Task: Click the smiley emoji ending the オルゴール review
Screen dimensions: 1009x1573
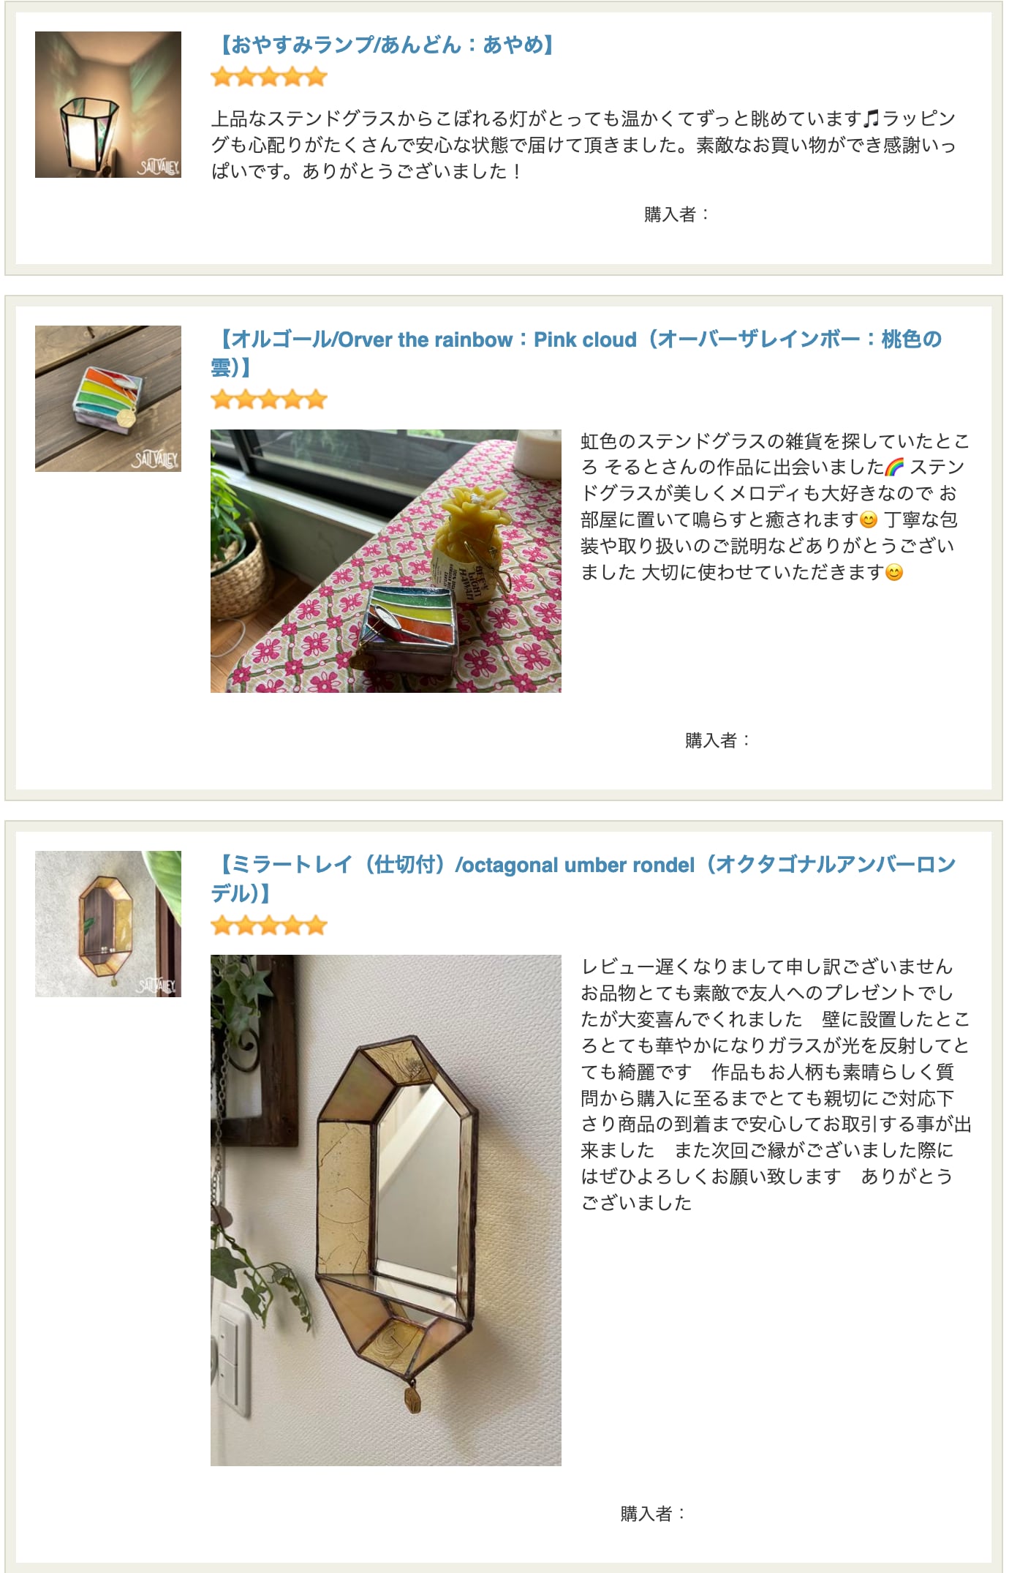Action: click(894, 572)
